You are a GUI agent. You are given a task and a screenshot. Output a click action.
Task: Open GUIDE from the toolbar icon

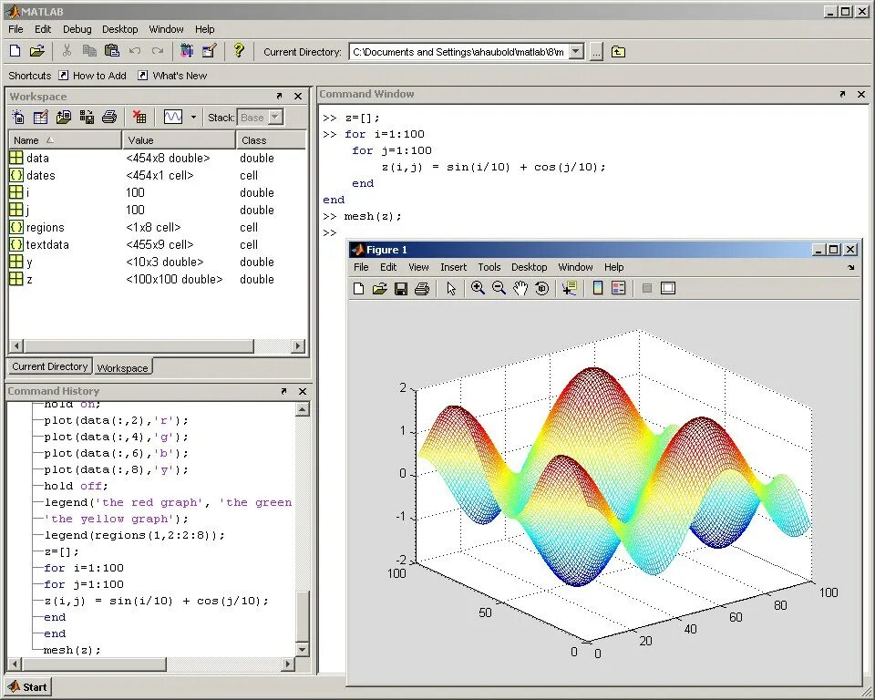pos(209,51)
